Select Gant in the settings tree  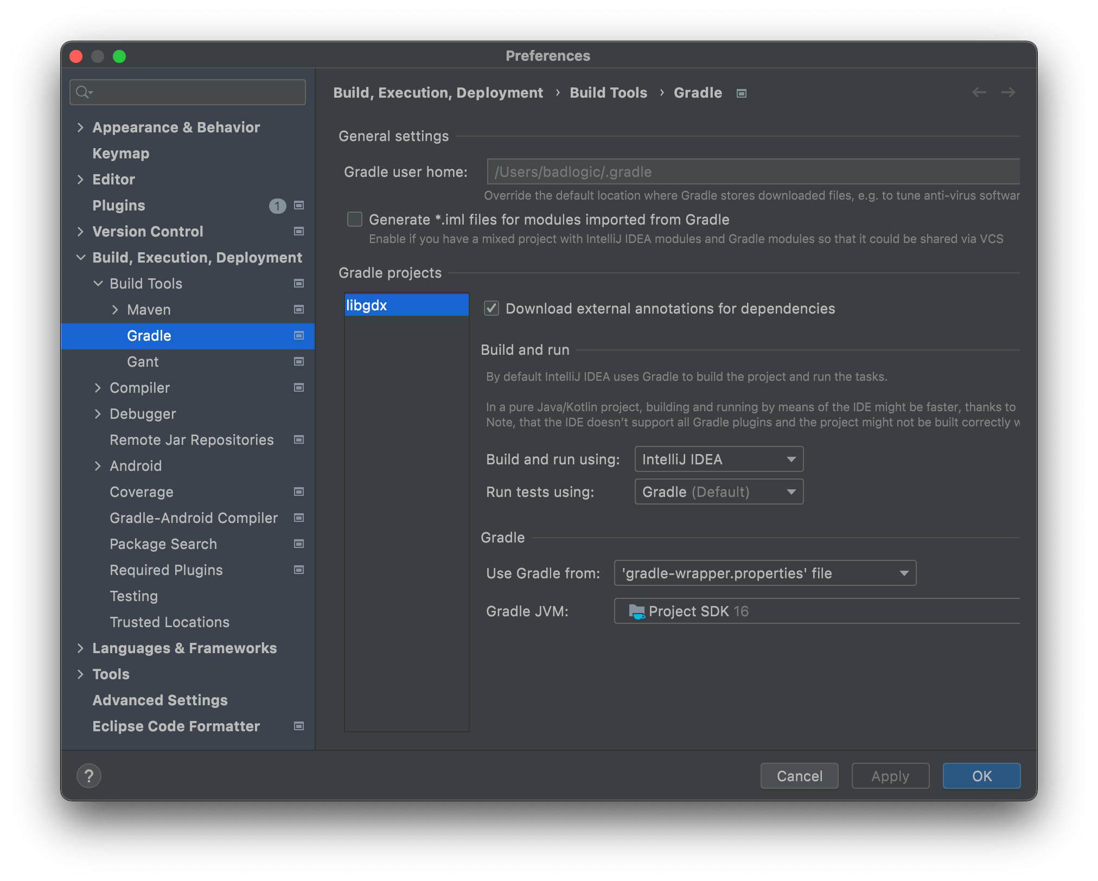(143, 362)
